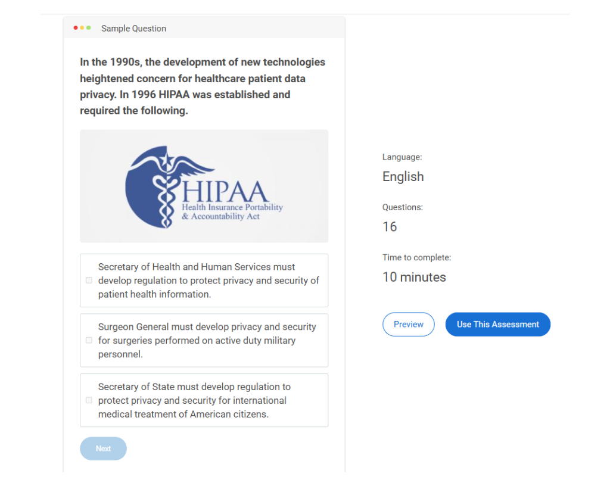The width and height of the screenshot is (610, 486).
Task: Choose the answer mentioning active duty military personnel
Action: 207,341
